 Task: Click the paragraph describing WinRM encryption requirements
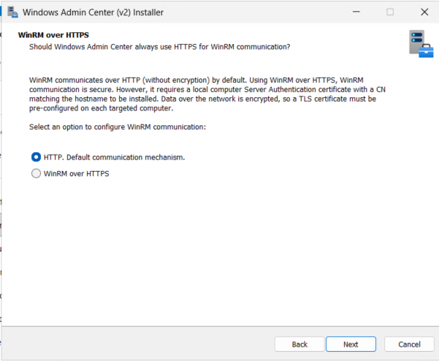pos(207,94)
